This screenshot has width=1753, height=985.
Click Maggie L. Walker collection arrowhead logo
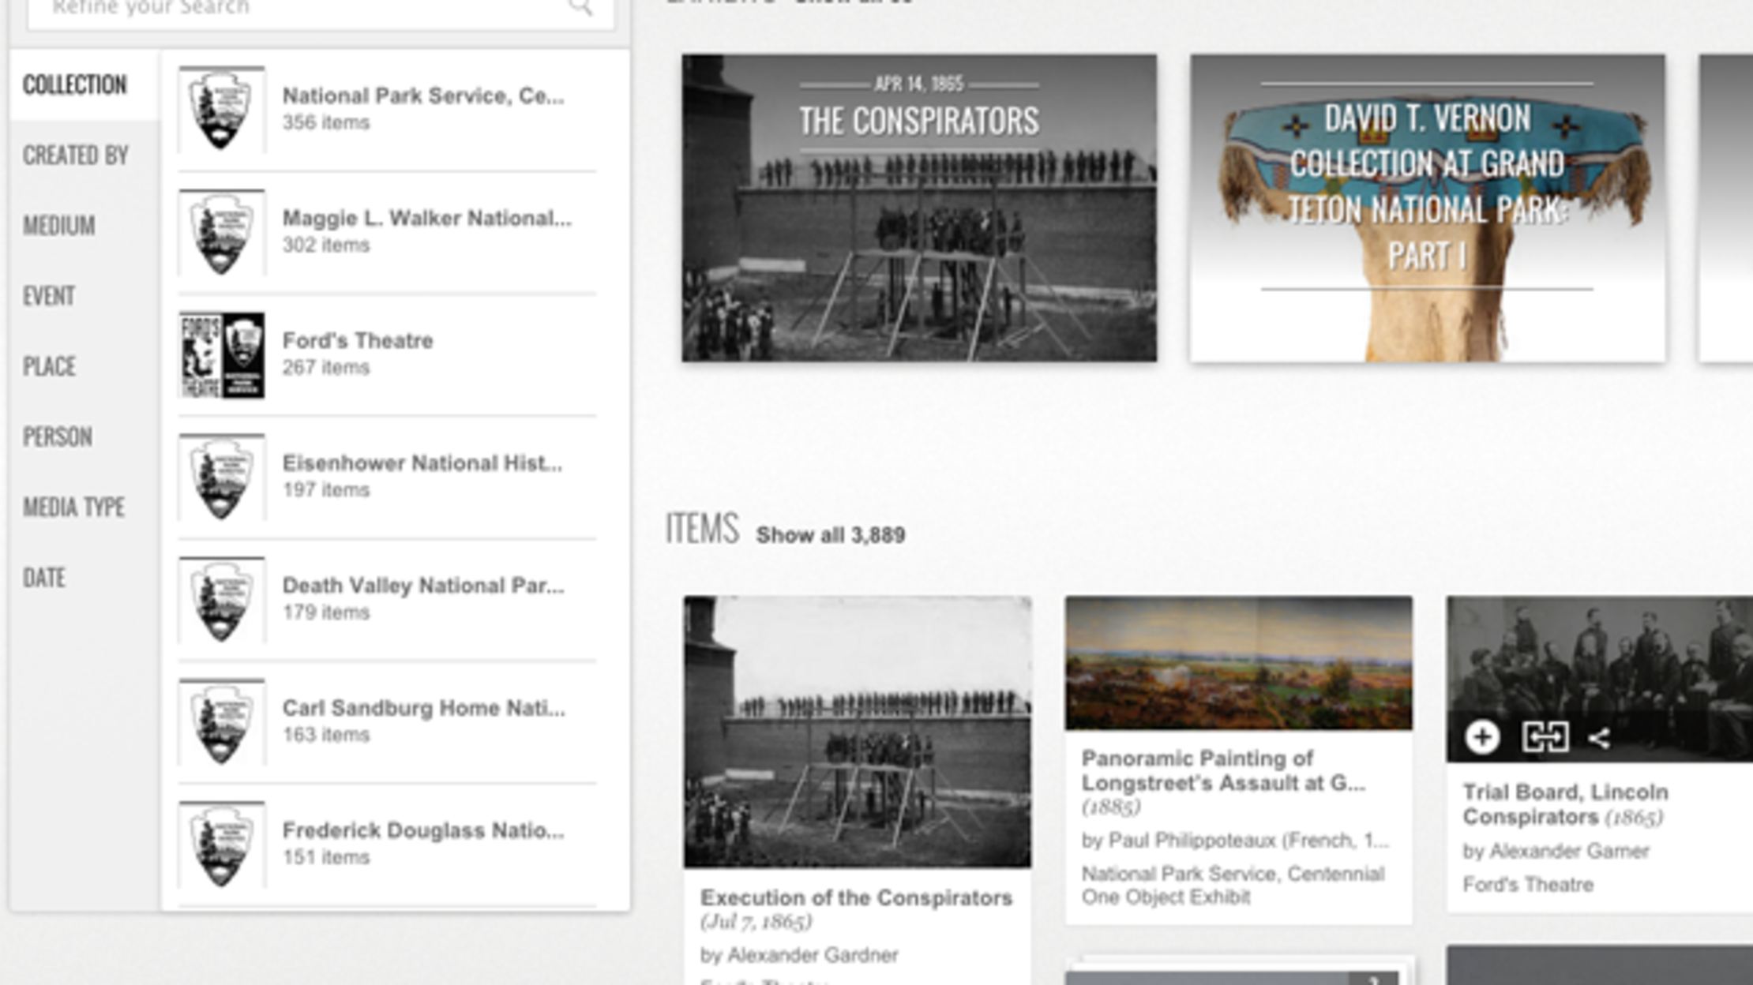pyautogui.click(x=222, y=233)
